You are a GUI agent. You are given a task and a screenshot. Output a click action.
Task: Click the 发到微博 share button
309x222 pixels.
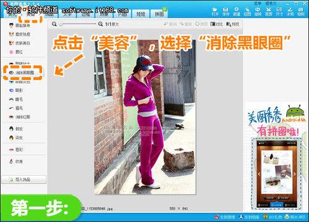pos(225,217)
